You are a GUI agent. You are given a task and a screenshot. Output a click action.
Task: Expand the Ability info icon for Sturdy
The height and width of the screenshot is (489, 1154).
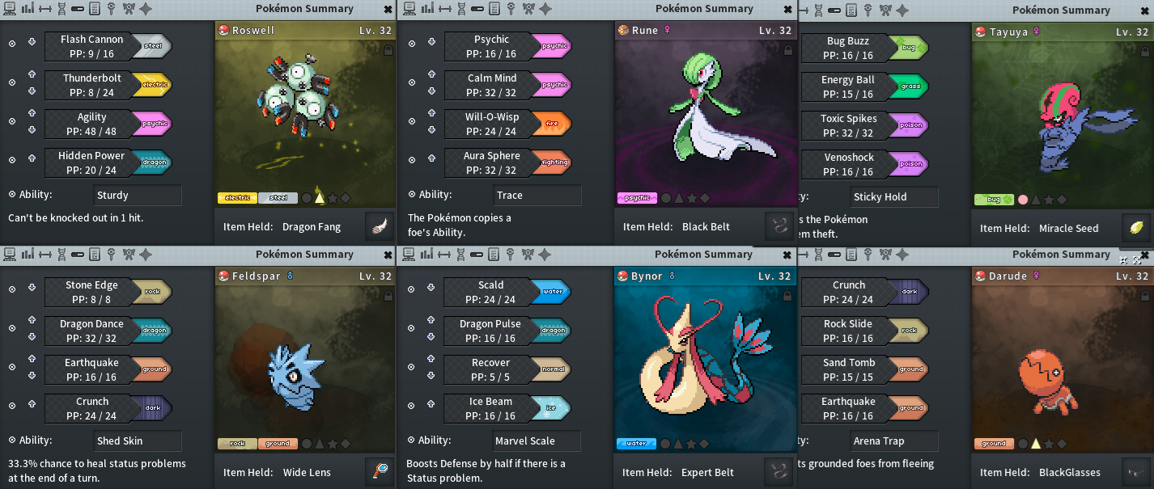[12, 194]
